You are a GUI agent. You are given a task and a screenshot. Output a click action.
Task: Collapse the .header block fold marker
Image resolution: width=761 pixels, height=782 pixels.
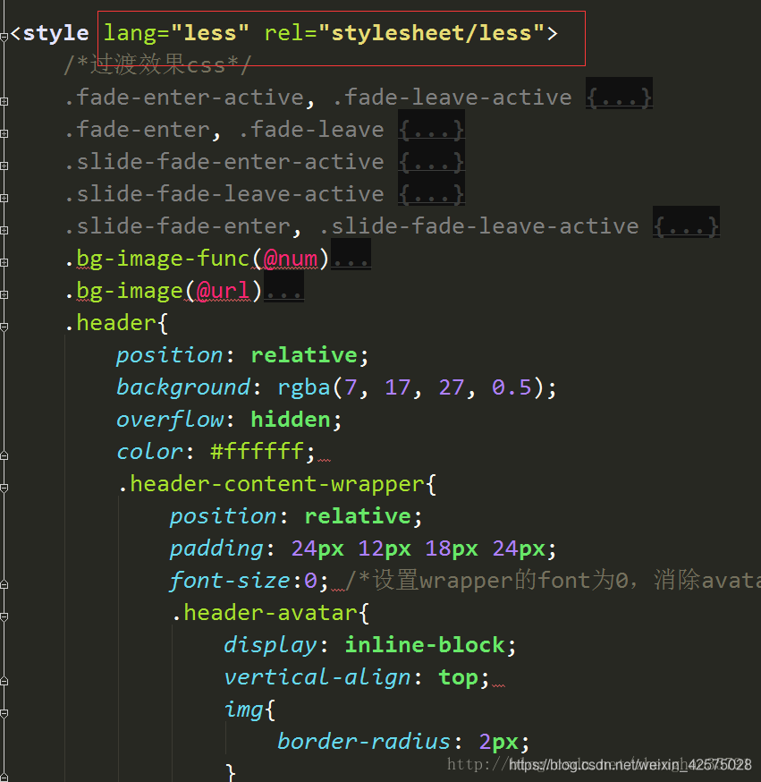coord(4,327)
